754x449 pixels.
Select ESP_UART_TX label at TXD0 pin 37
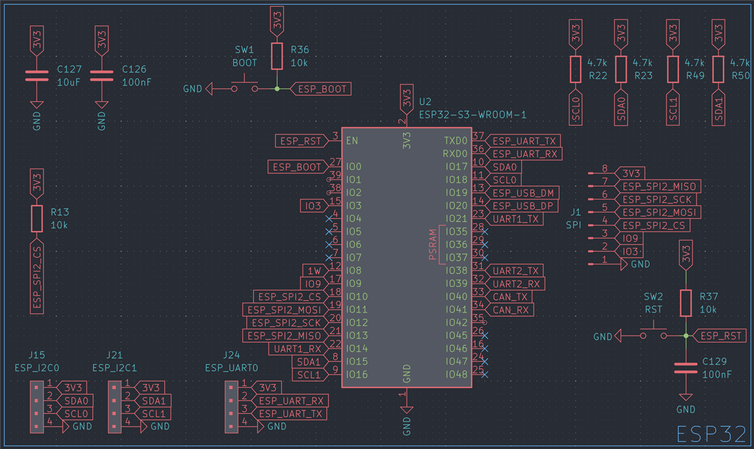[523, 141]
